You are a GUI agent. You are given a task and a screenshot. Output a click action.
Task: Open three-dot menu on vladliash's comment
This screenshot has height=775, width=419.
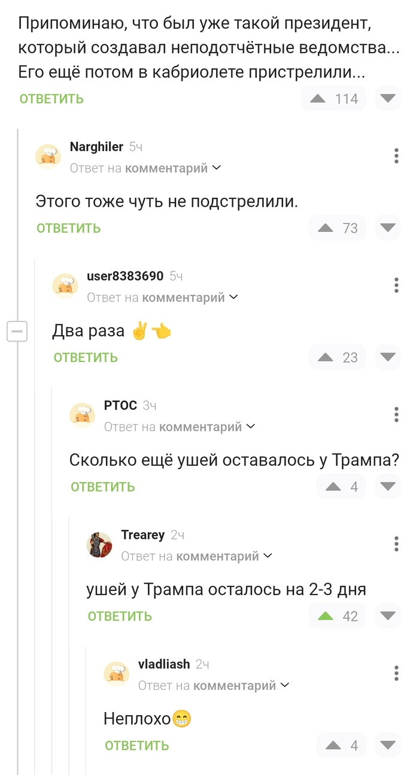(396, 673)
